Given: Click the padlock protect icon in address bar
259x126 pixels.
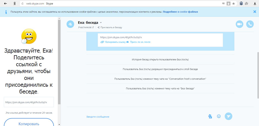Looking at the screenshot, I should pos(228,3).
